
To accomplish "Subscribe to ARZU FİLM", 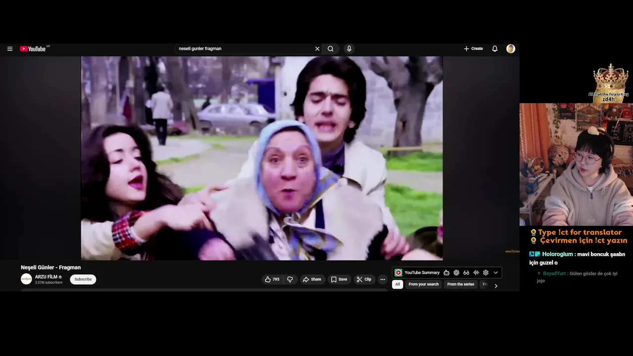I will point(83,279).
